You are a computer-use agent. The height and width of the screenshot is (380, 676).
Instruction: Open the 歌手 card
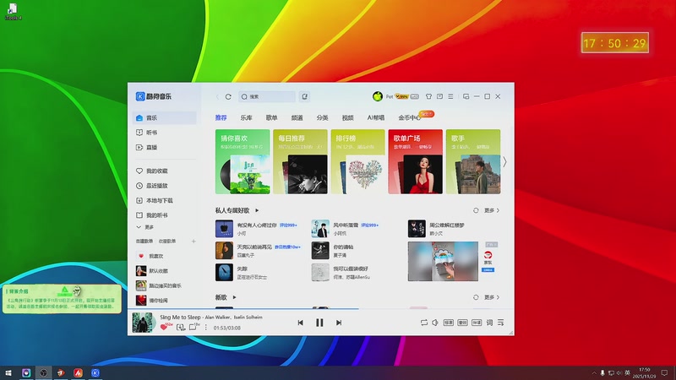point(473,161)
